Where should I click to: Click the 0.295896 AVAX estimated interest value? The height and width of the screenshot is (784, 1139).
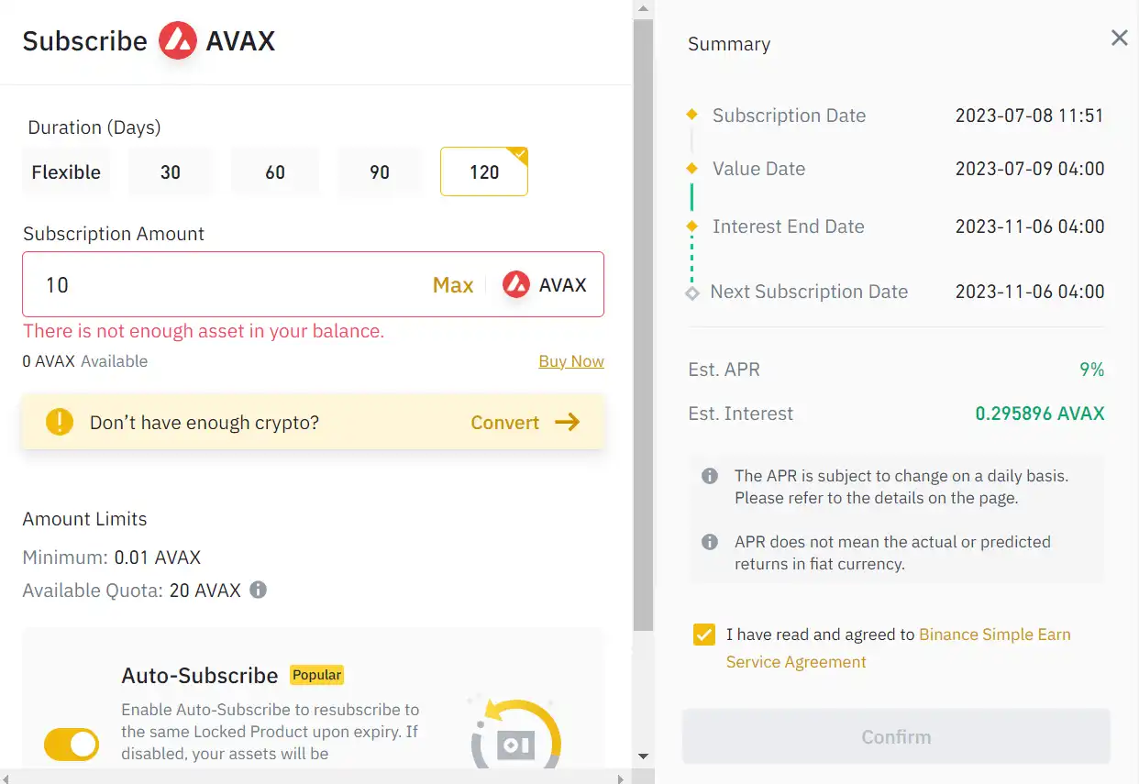pyautogui.click(x=1040, y=414)
